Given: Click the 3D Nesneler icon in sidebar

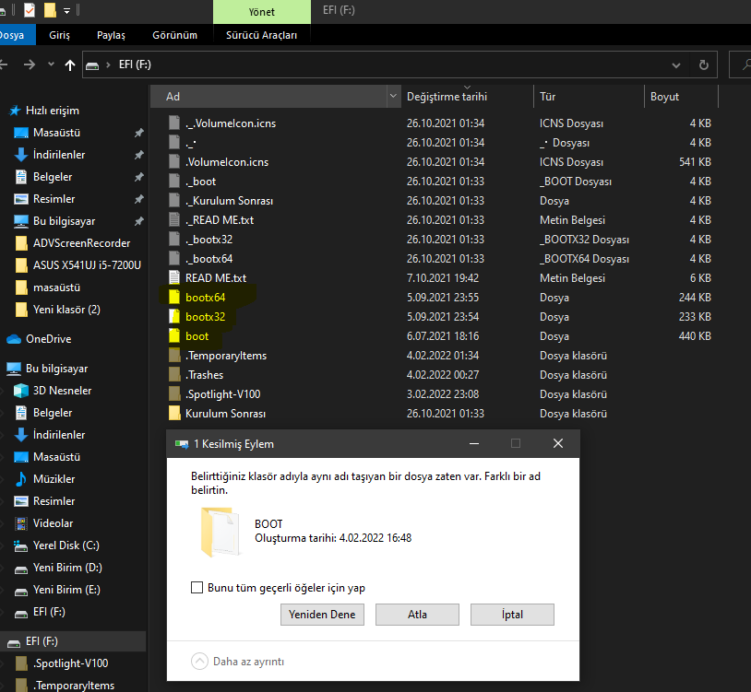Looking at the screenshot, I should click(x=21, y=391).
